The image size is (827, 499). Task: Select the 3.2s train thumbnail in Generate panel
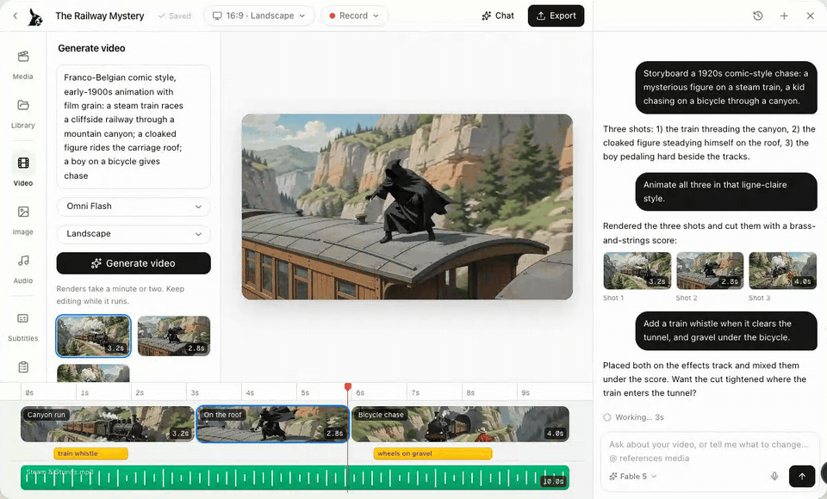click(x=93, y=336)
